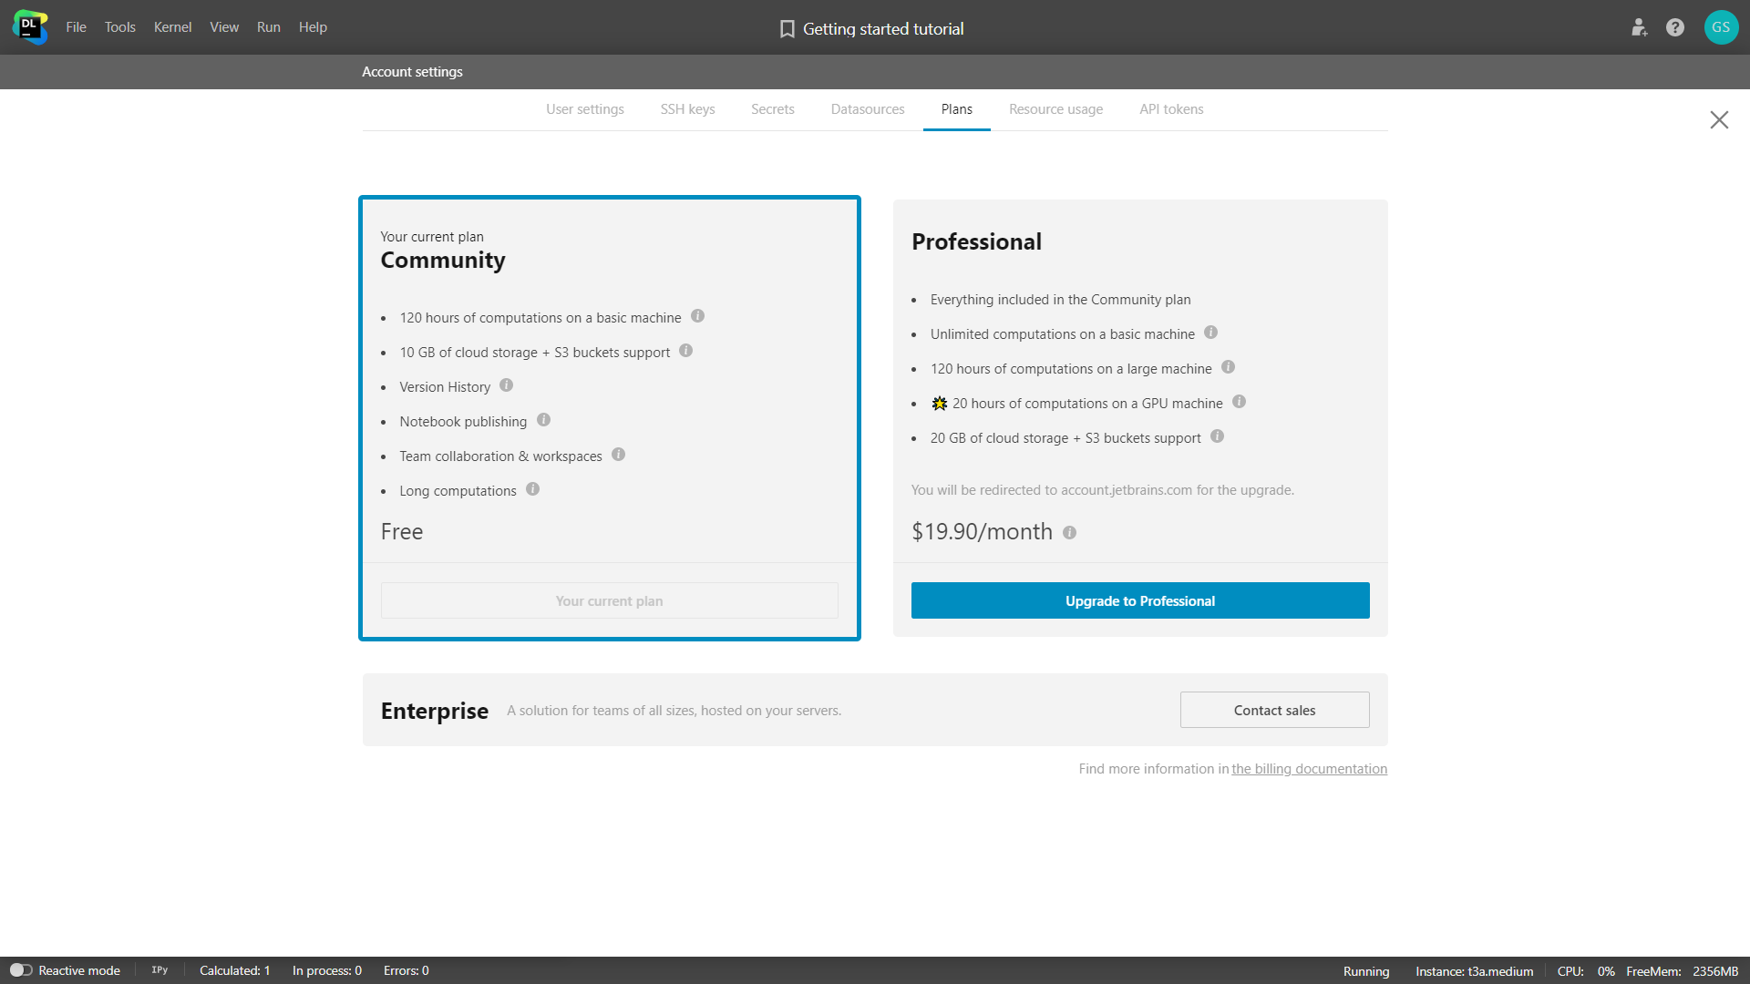The image size is (1750, 984).
Task: Click Upgrade to Professional button
Action: 1139,600
